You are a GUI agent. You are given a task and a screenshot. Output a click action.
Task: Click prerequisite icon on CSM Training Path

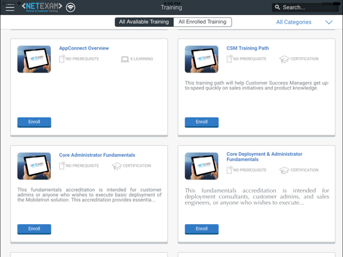229,59
